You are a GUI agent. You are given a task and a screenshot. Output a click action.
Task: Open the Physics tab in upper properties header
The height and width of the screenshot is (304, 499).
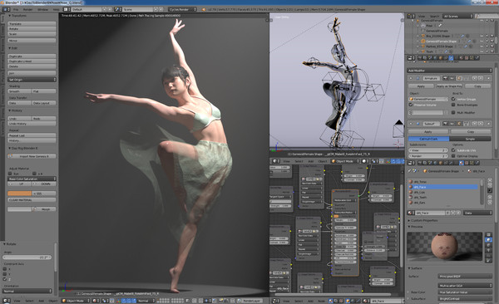tap(477, 58)
